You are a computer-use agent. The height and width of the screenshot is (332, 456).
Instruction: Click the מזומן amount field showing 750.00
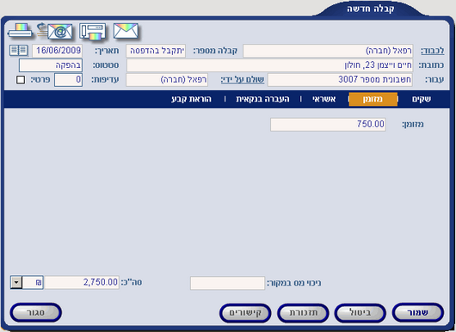328,125
